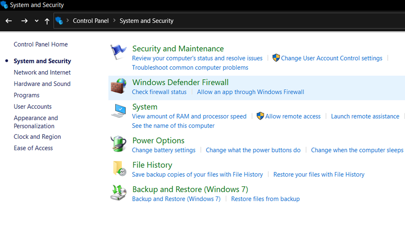The image size is (405, 228).
Task: Restore your files with File History
Action: [319, 175]
